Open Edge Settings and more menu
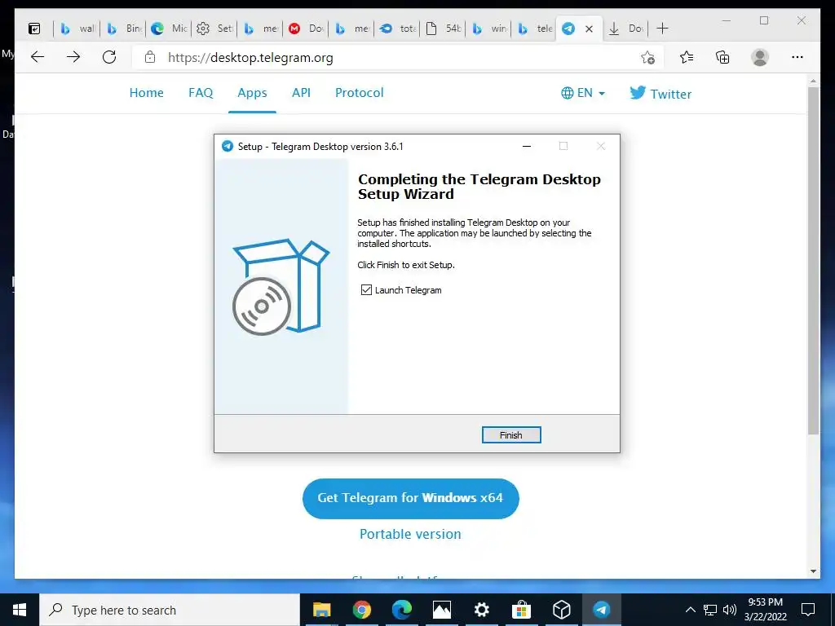 (x=797, y=57)
